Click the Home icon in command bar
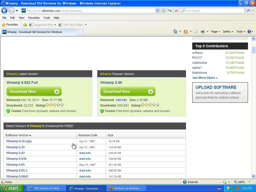This screenshot has height=192, width=256. [175, 31]
